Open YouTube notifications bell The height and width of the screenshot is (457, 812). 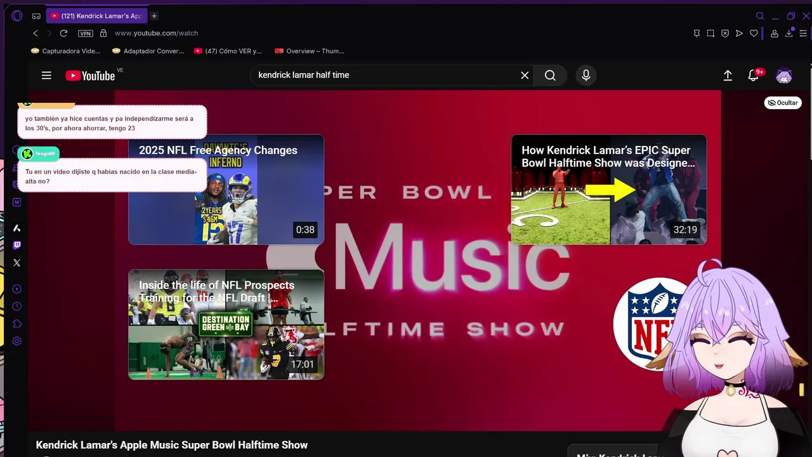click(x=754, y=75)
